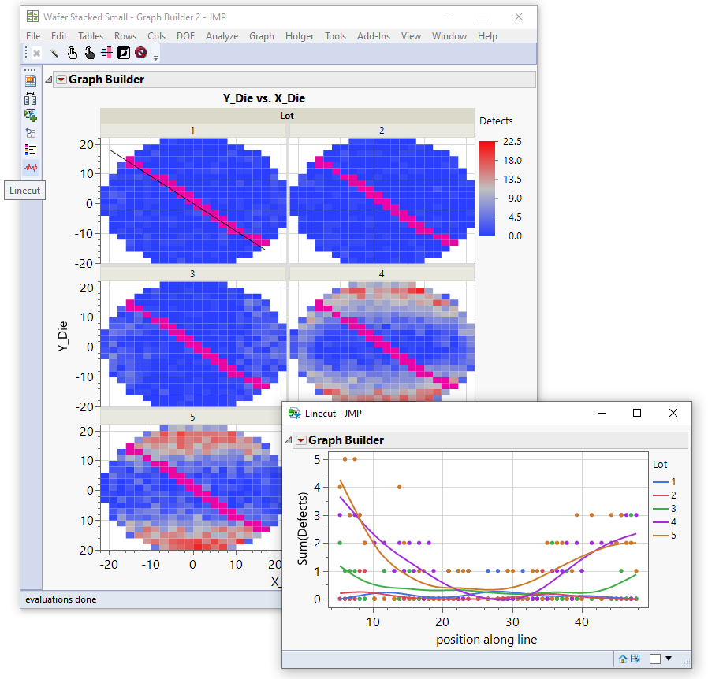Maximize the Linecut window
This screenshot has width=708, height=679.
tap(637, 413)
